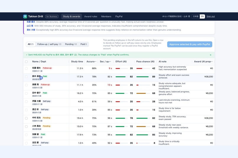Sort by the Study time column
Viewport: 238px width, 158px height.
[x=77, y=61]
